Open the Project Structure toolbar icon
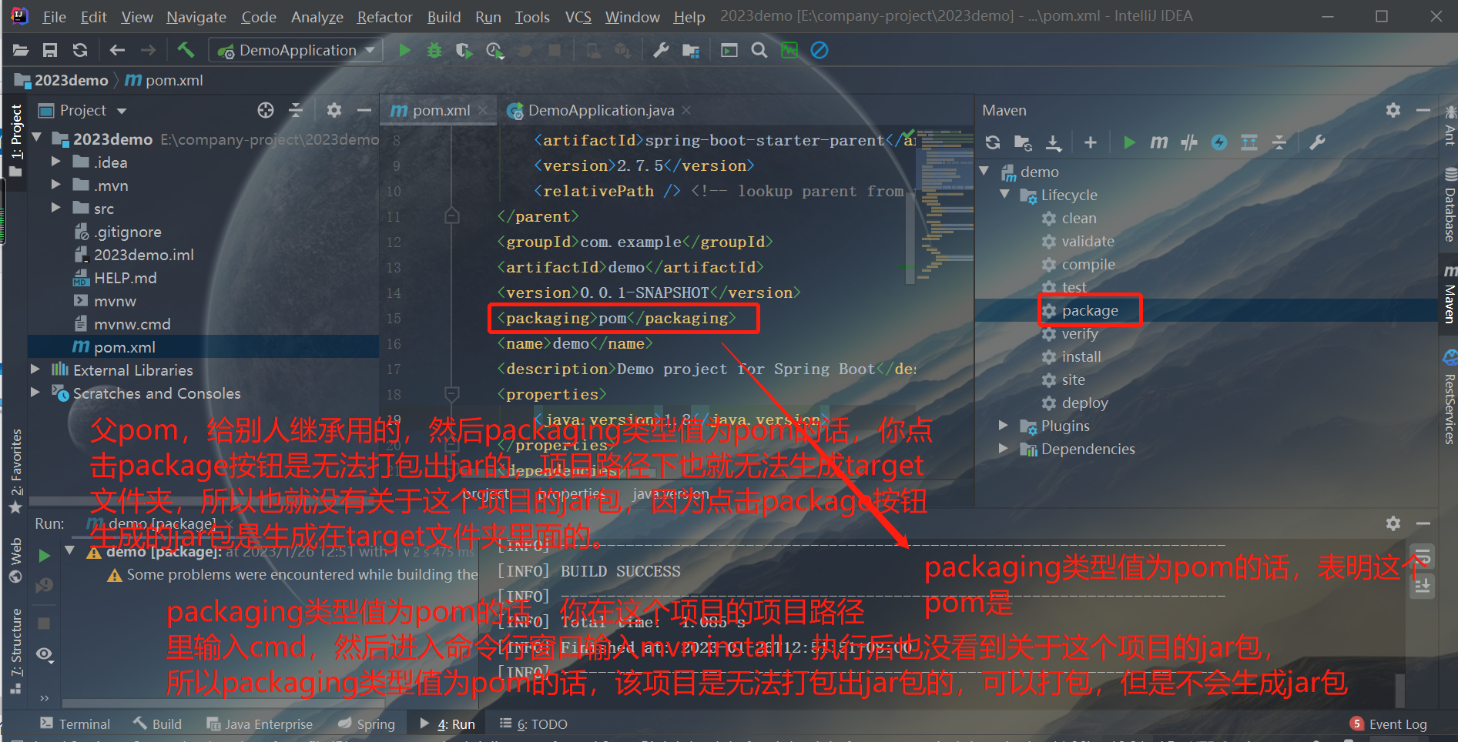Image resolution: width=1458 pixels, height=742 pixels. (691, 51)
